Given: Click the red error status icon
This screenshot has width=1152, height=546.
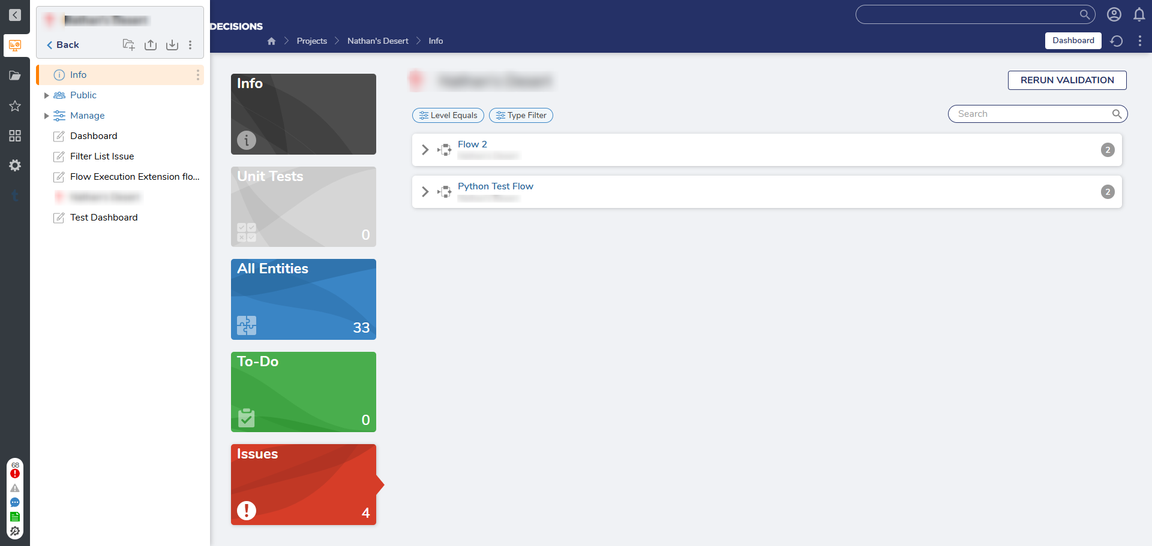Looking at the screenshot, I should [15, 473].
